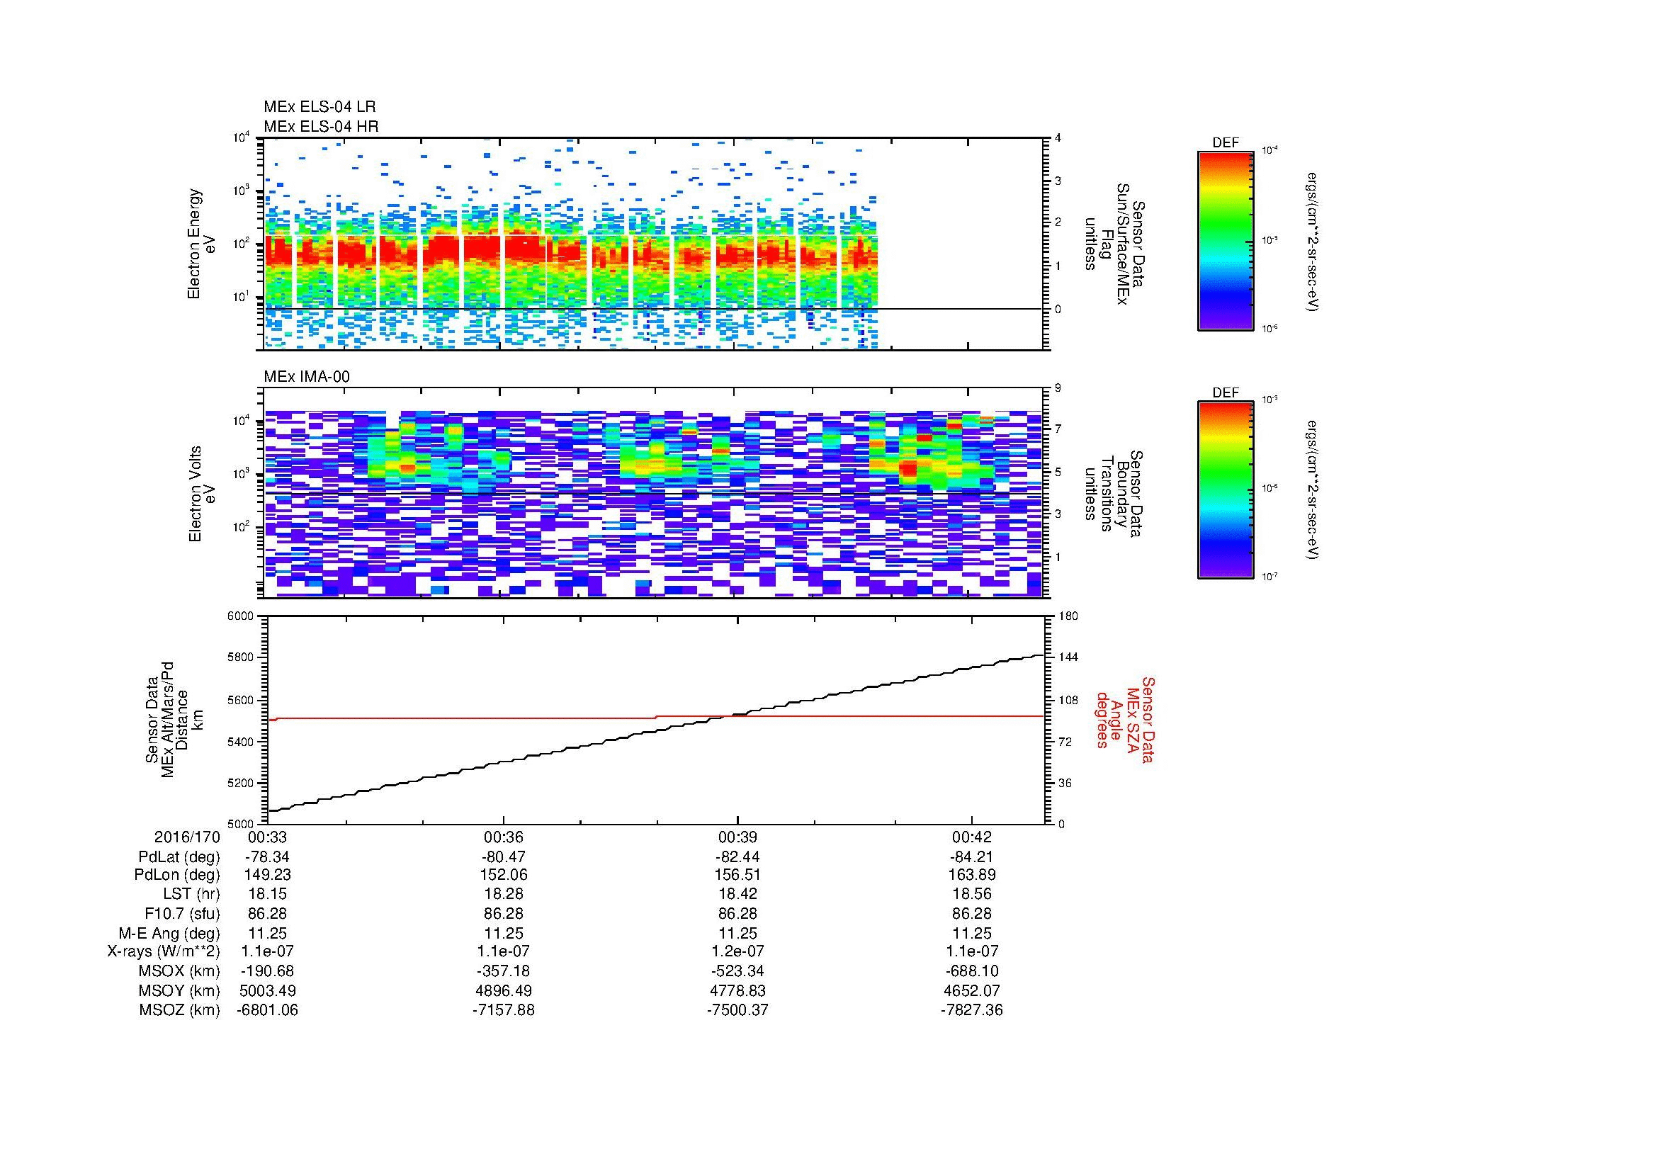Click the 00:33 time tick label
1657x1171 pixels.
267,837
